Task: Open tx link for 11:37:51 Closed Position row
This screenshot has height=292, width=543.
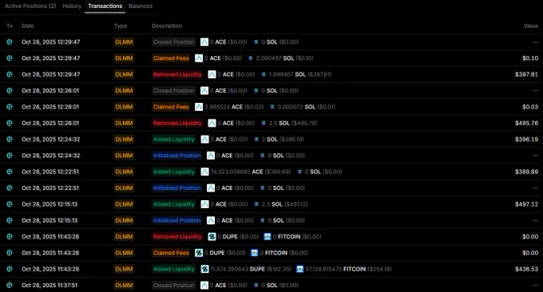Action: pyautogui.click(x=10, y=286)
